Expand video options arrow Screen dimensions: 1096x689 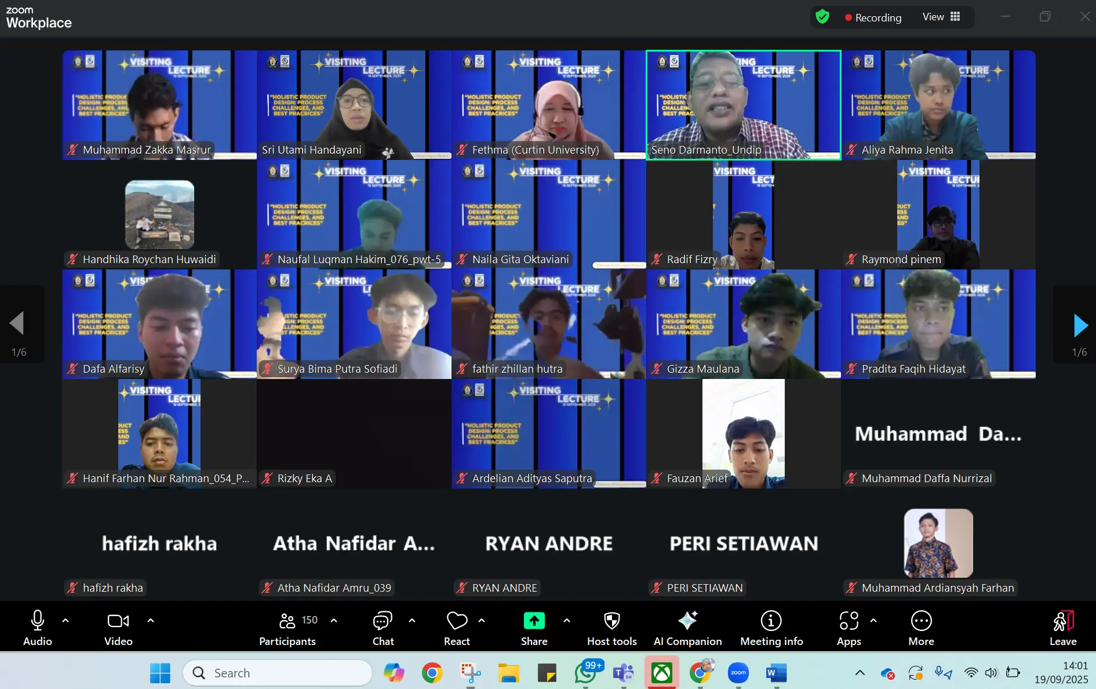151,621
